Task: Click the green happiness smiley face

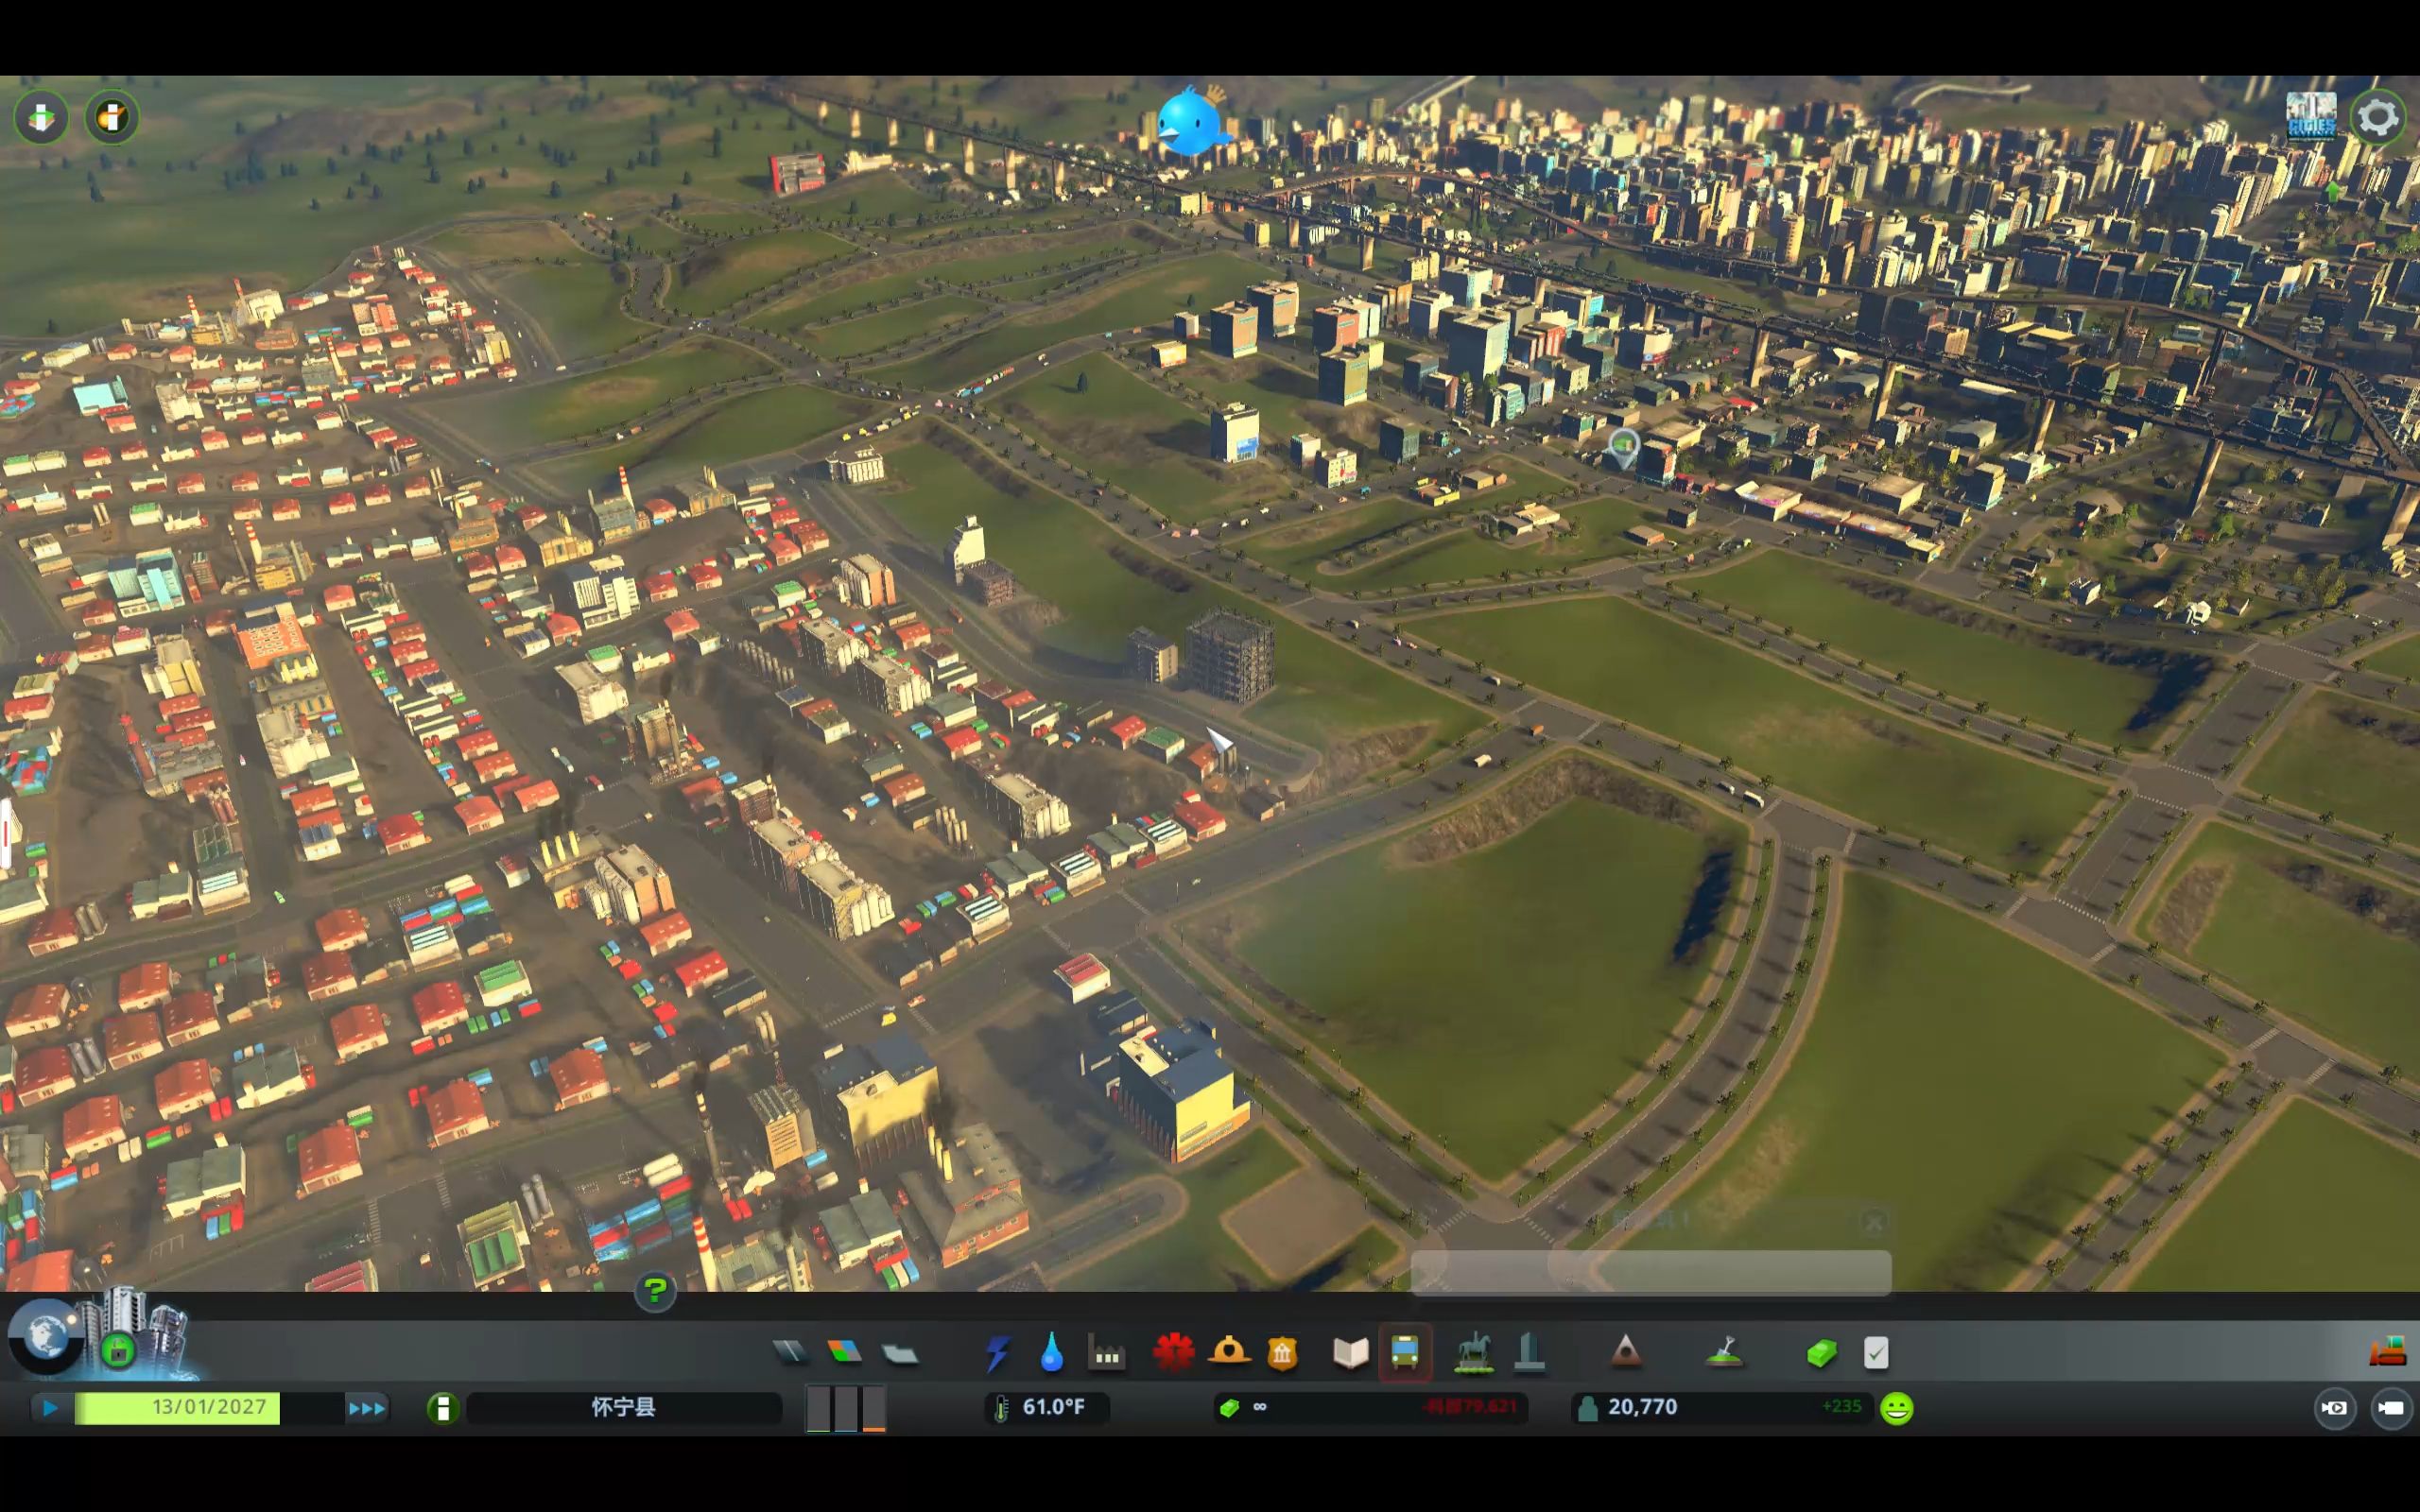Action: 1897,1408
